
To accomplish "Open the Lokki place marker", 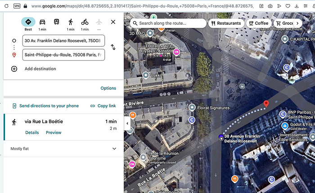I will point(146,75).
